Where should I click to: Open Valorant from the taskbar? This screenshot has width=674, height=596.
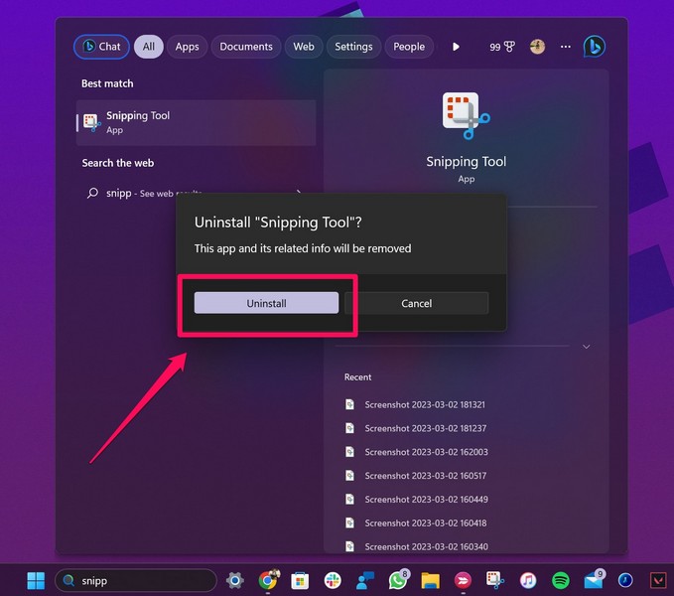point(658,580)
